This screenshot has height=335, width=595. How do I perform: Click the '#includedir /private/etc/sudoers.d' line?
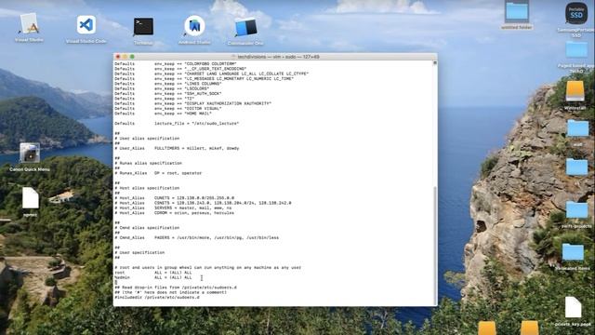click(157, 298)
